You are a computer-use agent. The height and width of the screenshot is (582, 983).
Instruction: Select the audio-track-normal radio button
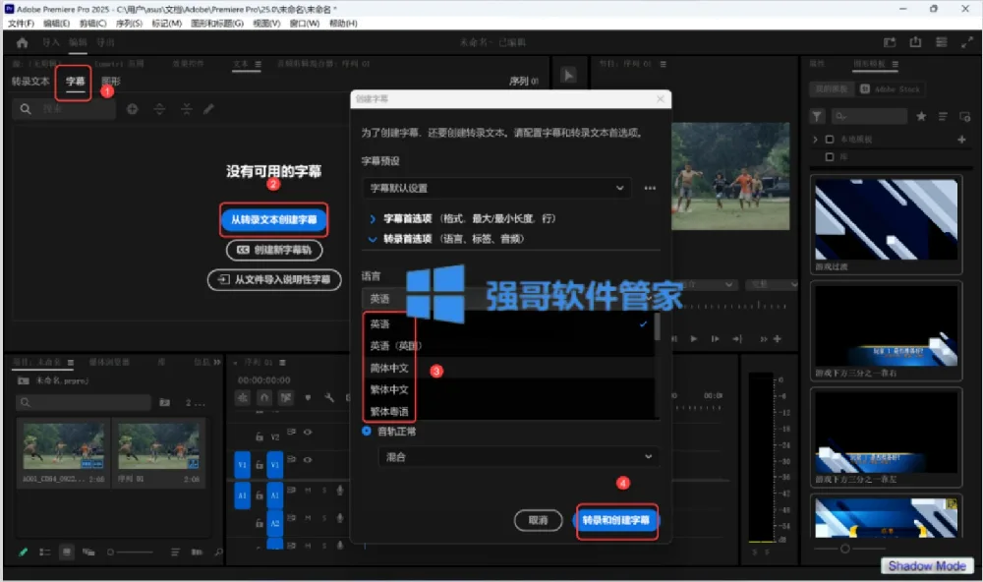click(x=367, y=431)
